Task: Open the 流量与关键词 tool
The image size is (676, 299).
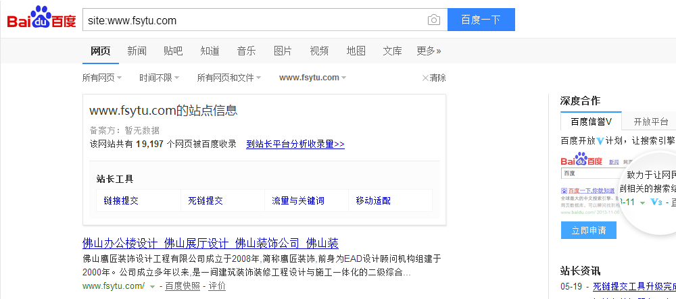Action: [298, 201]
